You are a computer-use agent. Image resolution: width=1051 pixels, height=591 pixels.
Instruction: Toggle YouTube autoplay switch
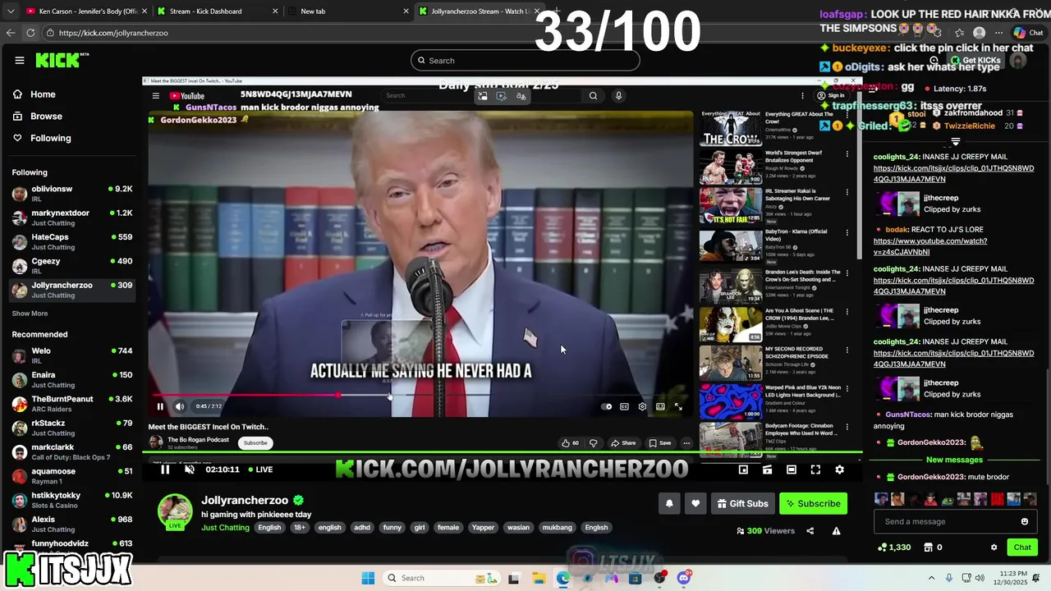tap(607, 406)
